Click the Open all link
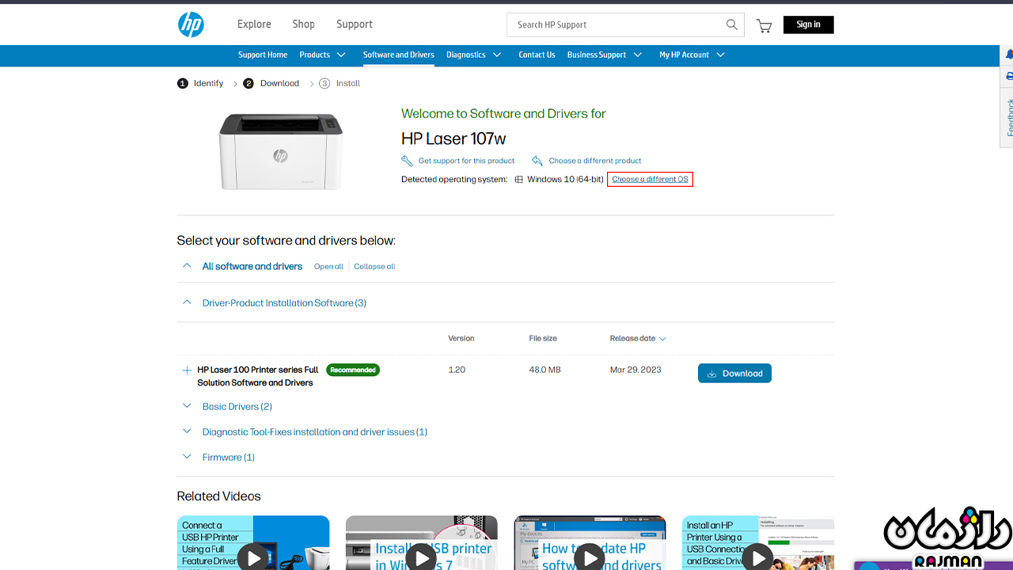The height and width of the screenshot is (570, 1013). [x=328, y=267]
